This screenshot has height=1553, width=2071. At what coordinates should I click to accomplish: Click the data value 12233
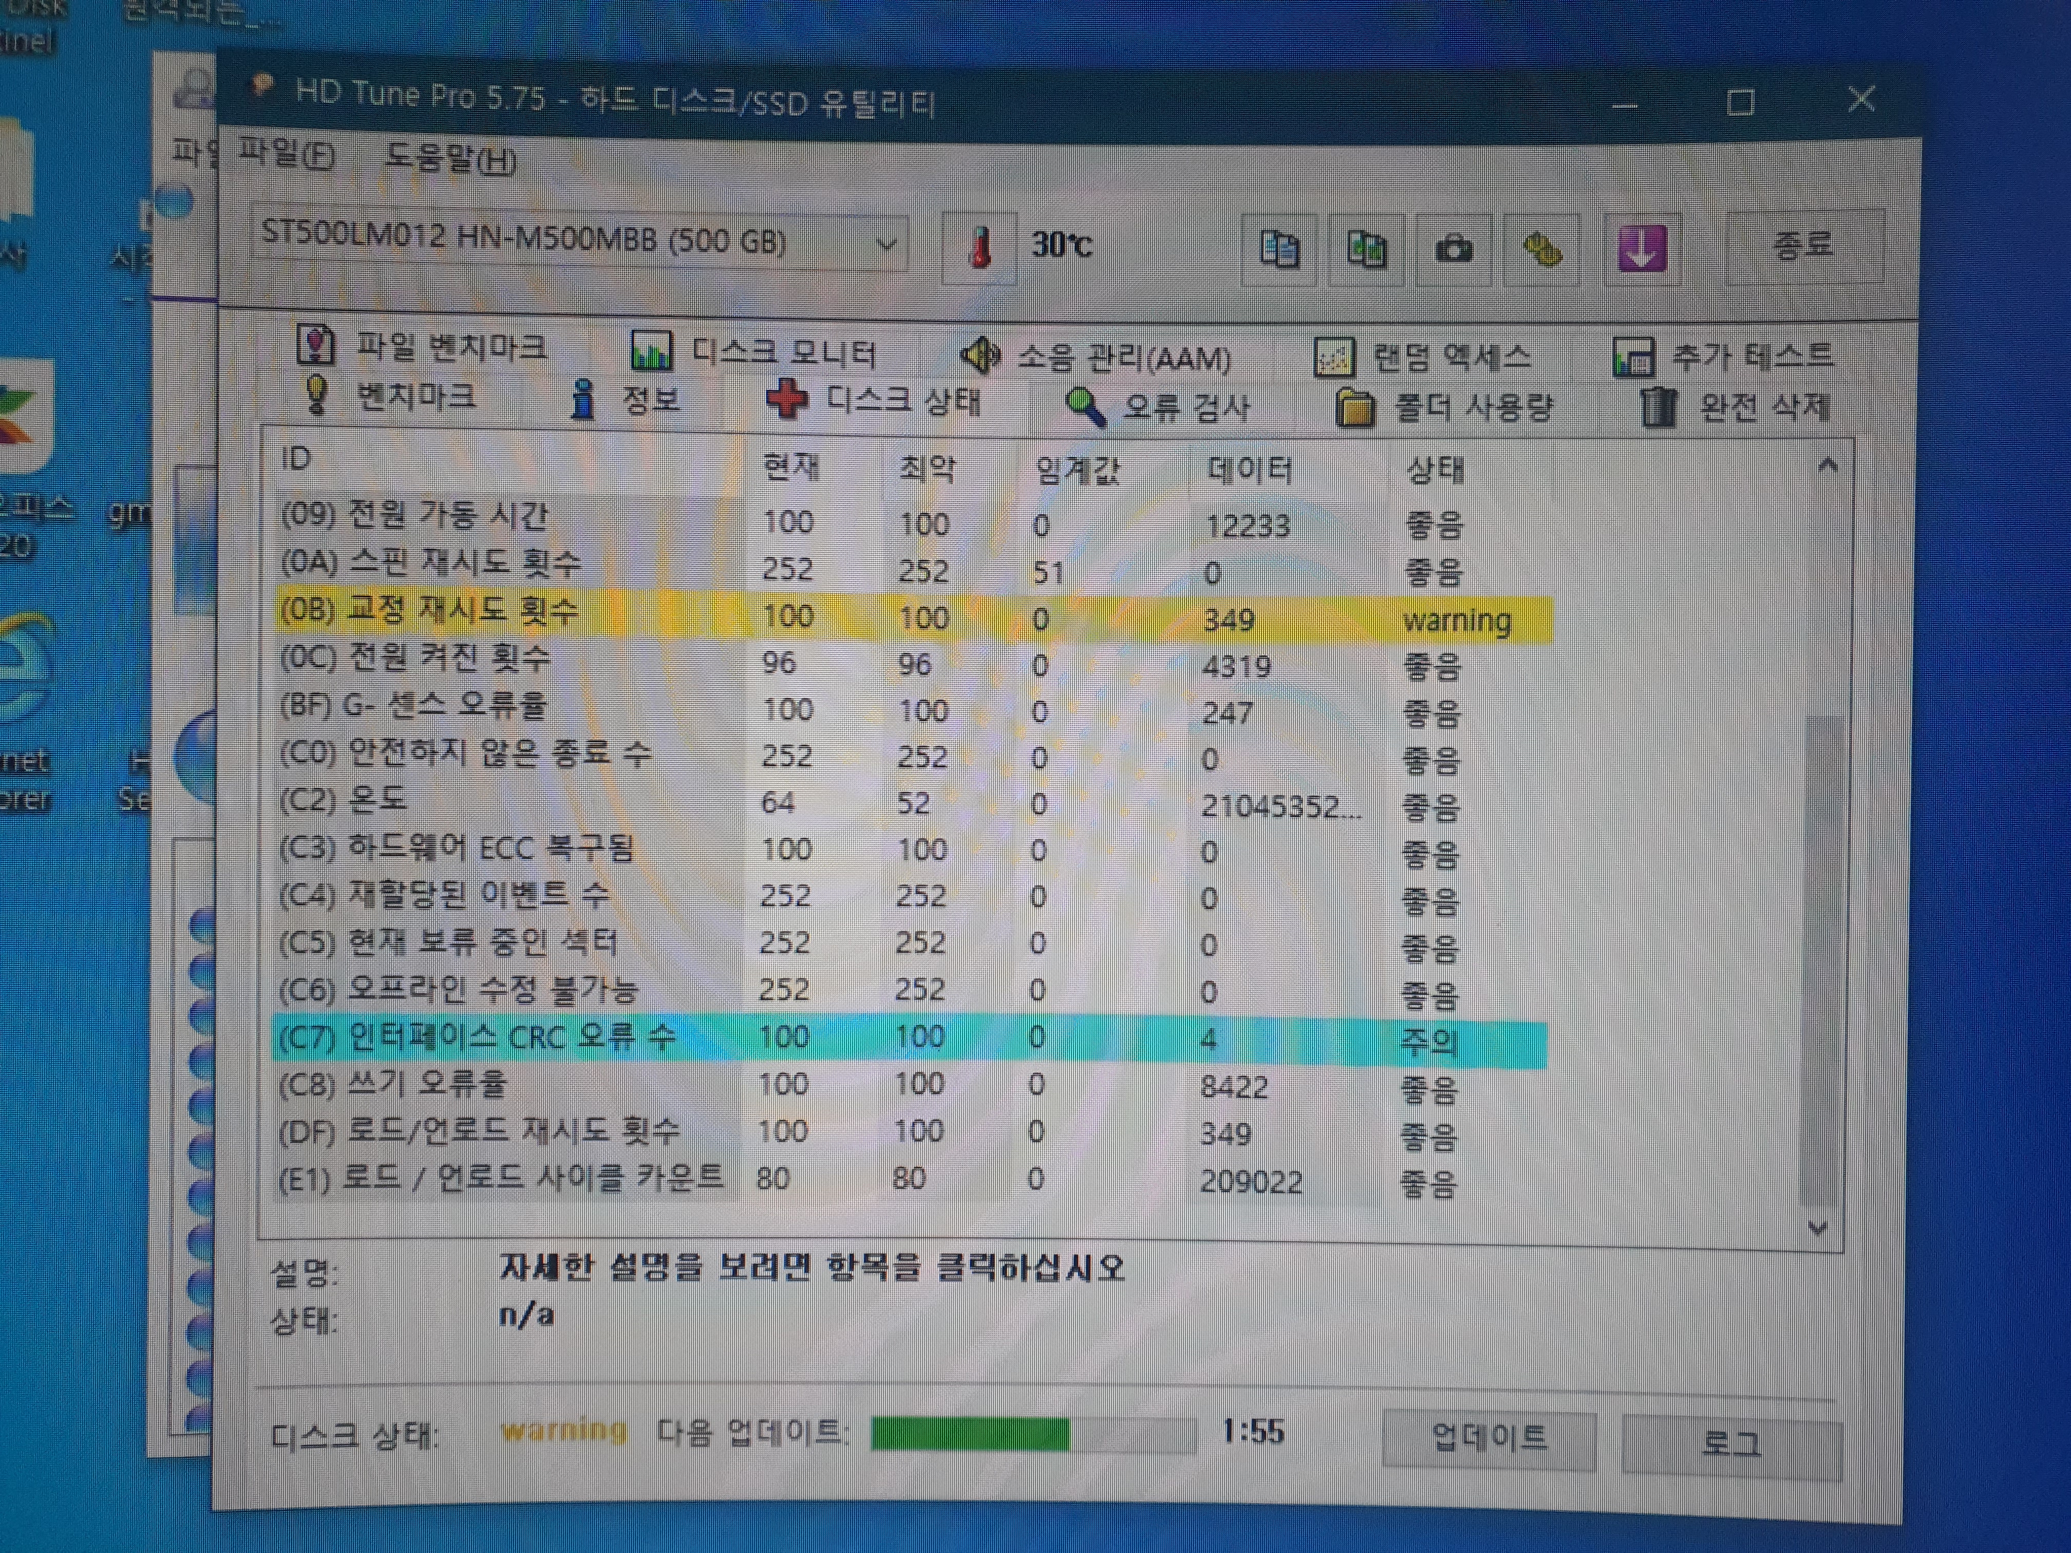click(1247, 526)
